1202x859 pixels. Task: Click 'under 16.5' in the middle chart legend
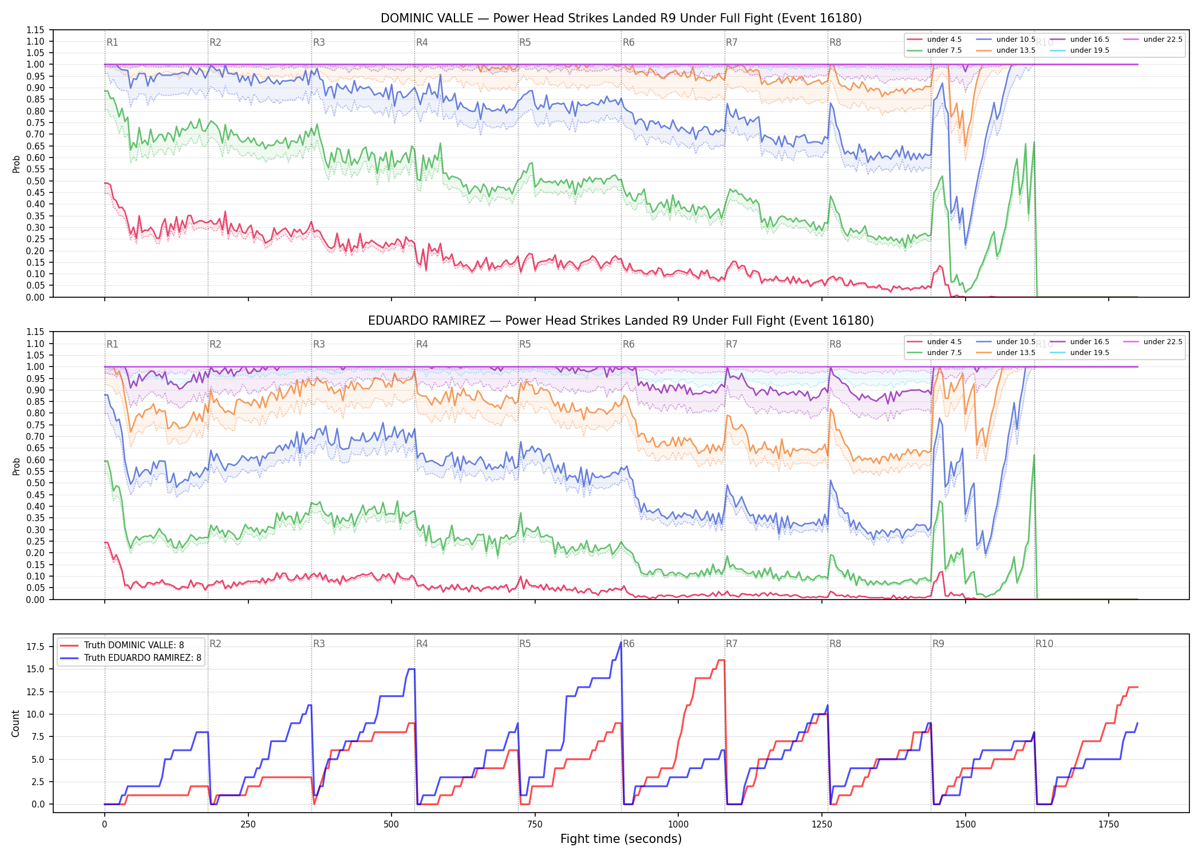(x=1090, y=342)
